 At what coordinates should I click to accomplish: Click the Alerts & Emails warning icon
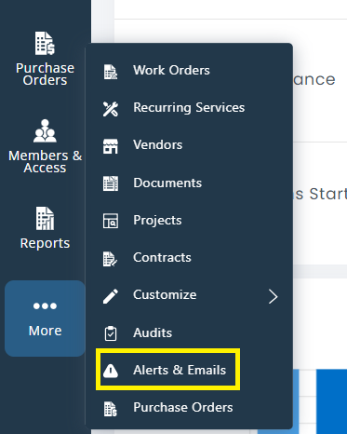[111, 371]
